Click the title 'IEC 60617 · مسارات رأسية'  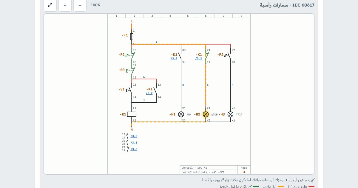pos(287,5)
